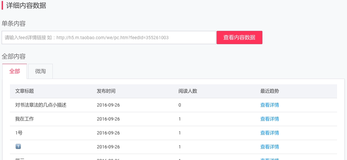Select the 阅读人数 column header
The height and width of the screenshot is (160, 347).
click(x=188, y=91)
